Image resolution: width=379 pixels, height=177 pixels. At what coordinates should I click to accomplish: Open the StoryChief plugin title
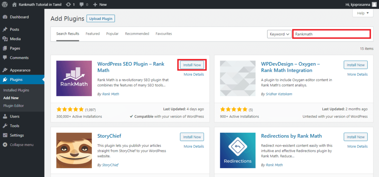point(109,136)
